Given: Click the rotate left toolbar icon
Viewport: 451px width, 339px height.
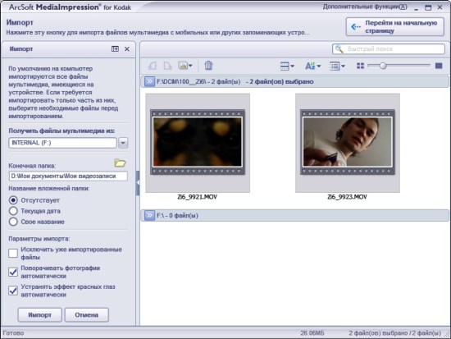Looking at the screenshot, I should tap(153, 66).
